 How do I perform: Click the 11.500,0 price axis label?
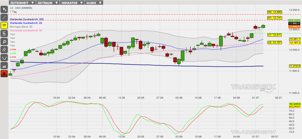point(294,71)
